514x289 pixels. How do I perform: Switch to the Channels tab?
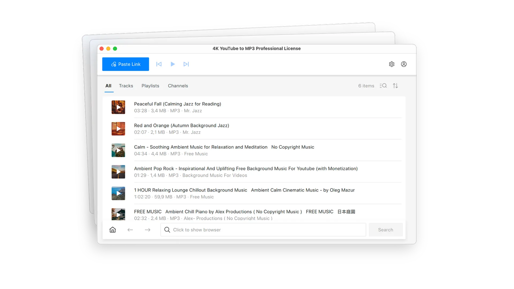(178, 86)
